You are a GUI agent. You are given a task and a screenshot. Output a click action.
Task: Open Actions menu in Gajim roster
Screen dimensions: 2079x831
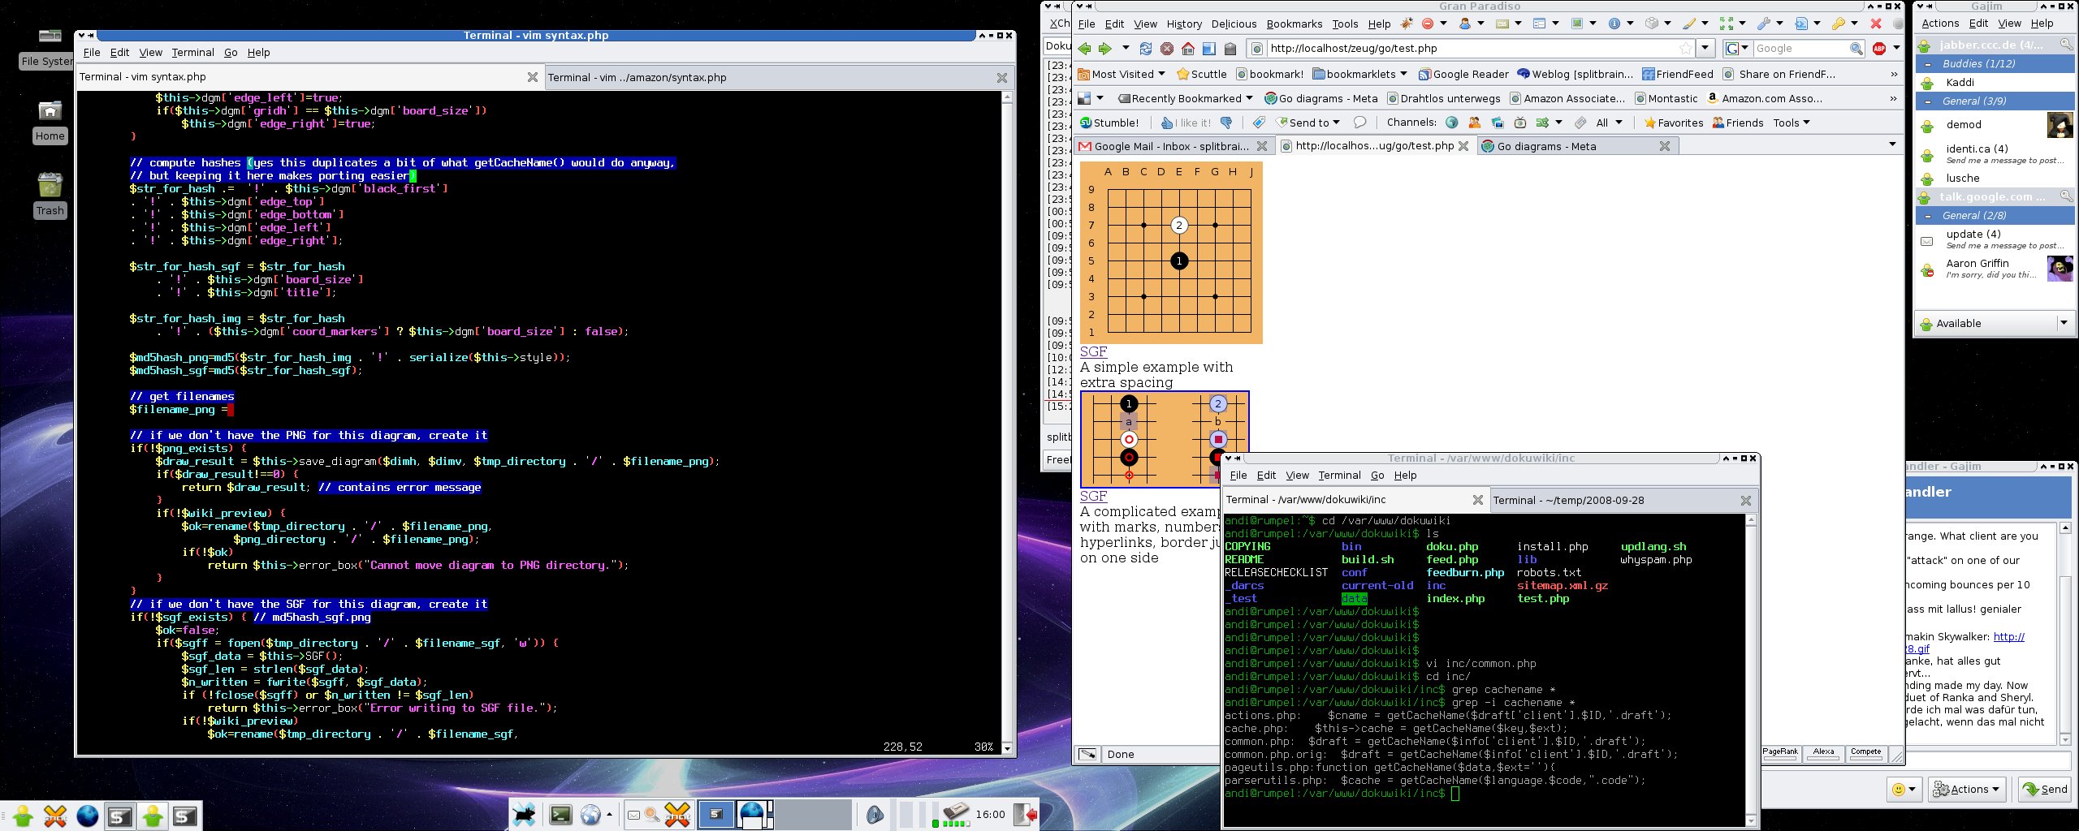[x=1940, y=24]
